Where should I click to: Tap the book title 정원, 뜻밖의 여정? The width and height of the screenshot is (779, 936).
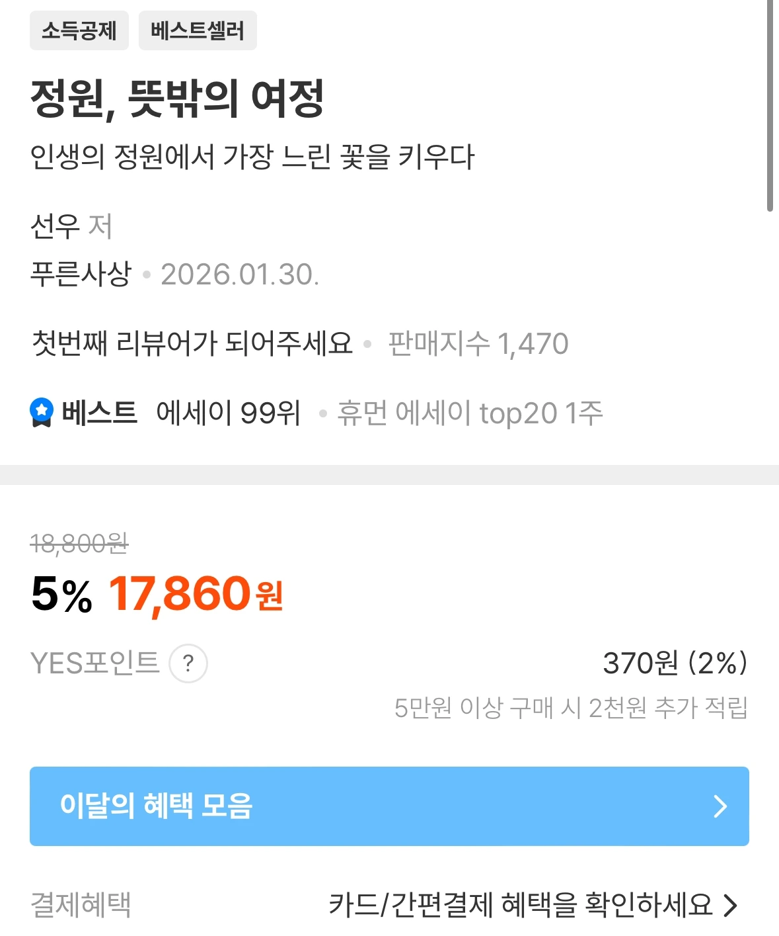point(177,99)
